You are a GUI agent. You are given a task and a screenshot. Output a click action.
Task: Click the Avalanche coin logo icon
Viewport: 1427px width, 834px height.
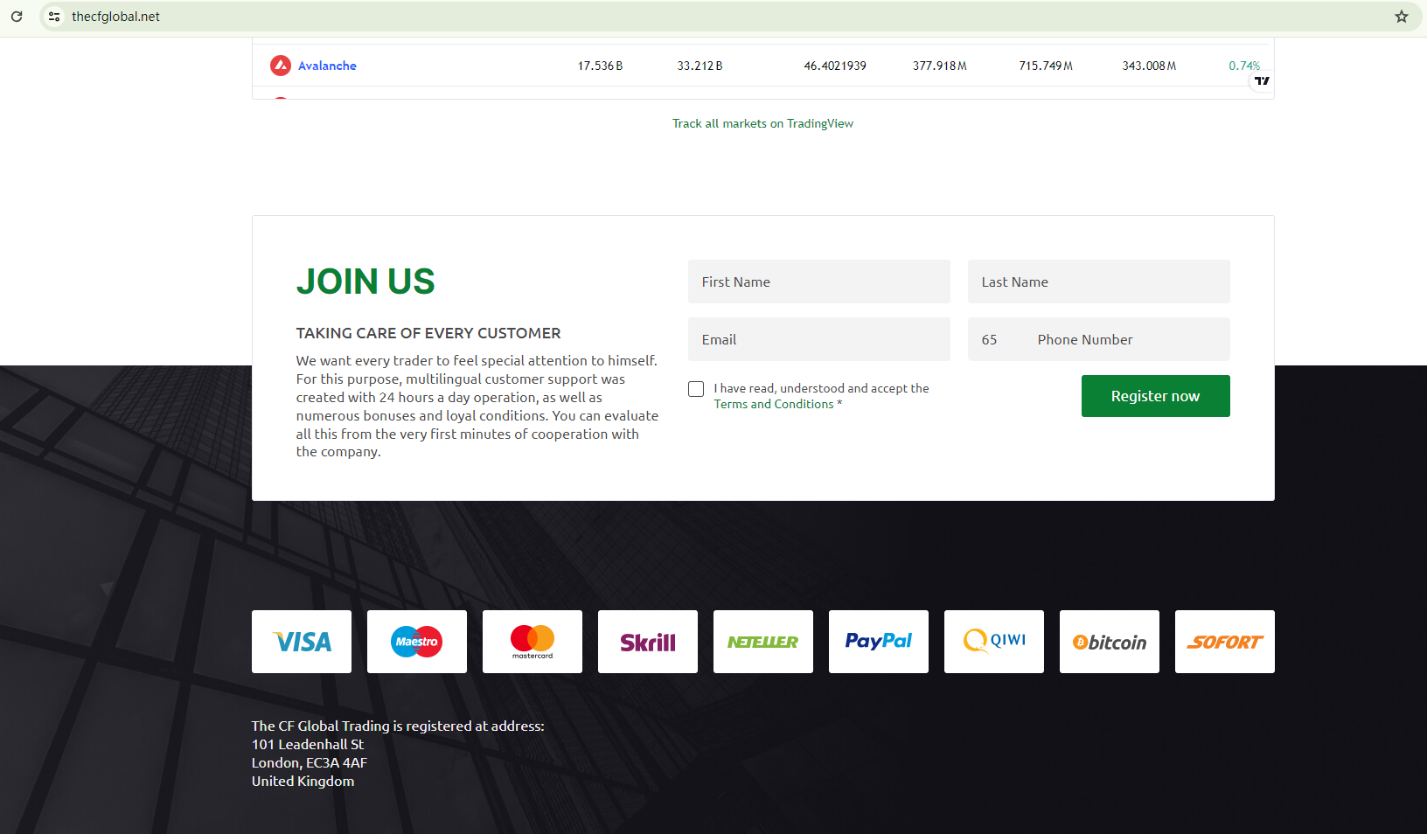click(281, 66)
